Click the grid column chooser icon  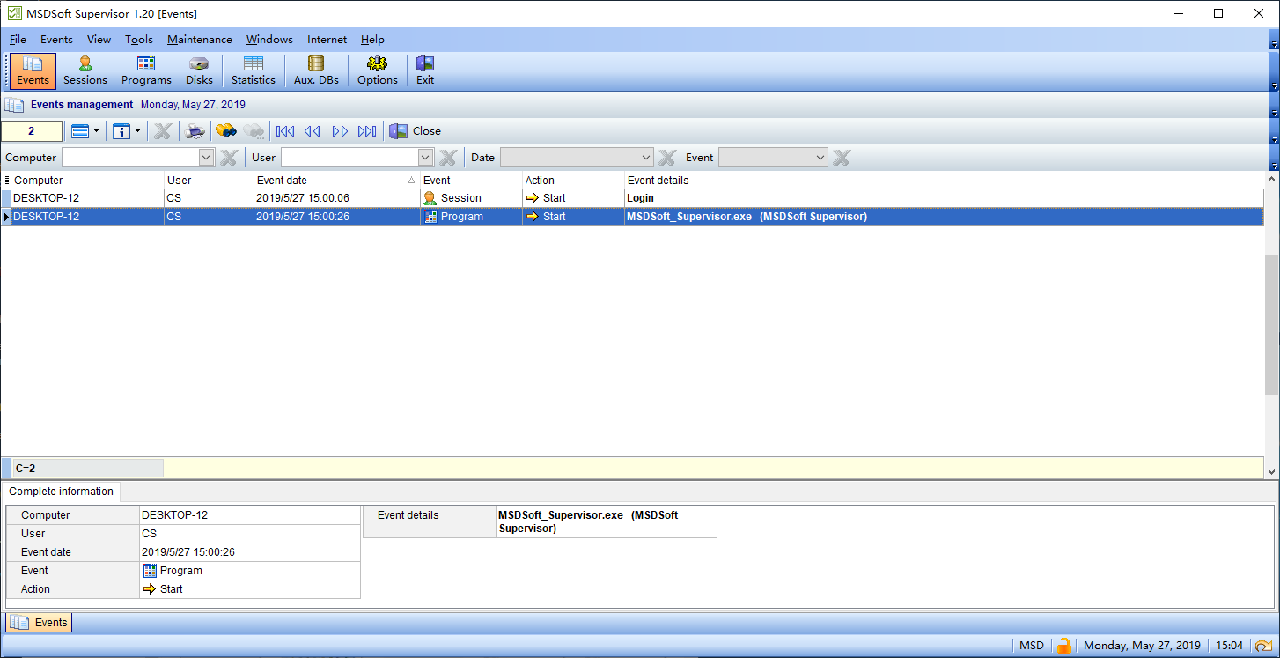[6, 180]
